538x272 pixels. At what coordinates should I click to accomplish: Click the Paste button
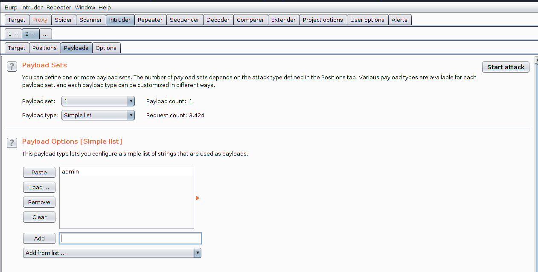(39, 172)
